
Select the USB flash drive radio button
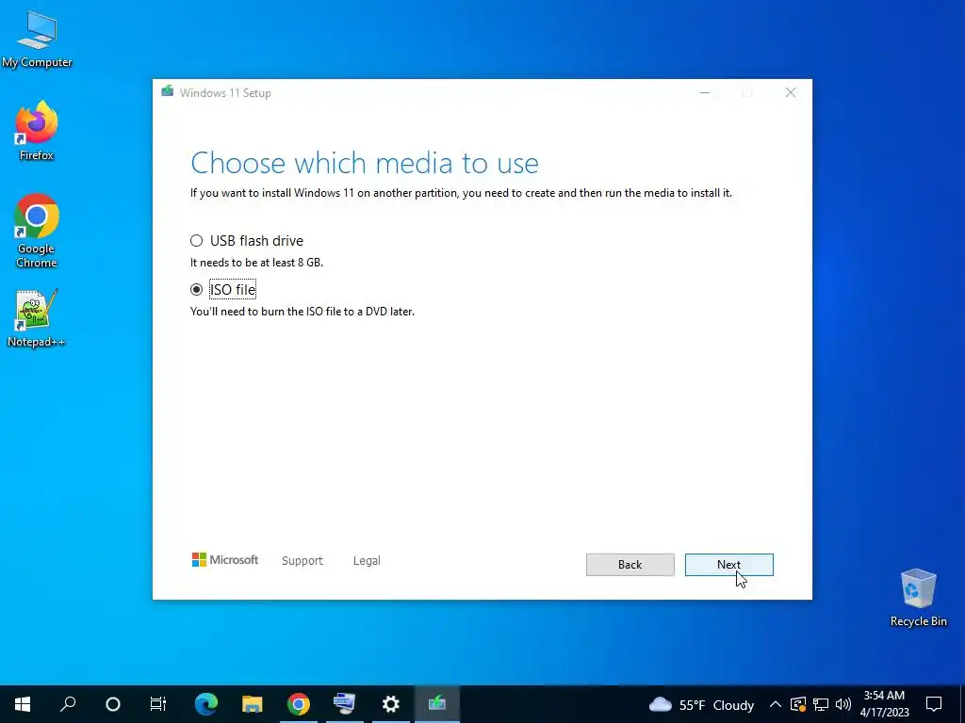196,240
